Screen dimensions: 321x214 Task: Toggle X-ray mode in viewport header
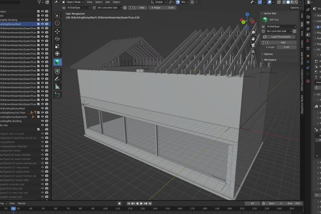point(279,2)
